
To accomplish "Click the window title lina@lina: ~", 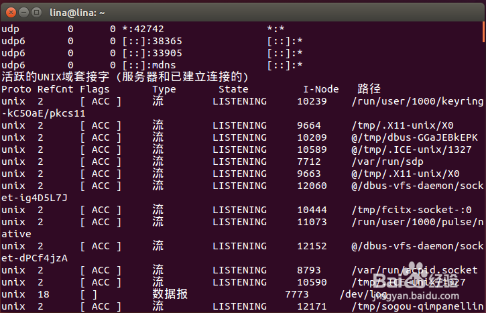I will coord(77,13).
